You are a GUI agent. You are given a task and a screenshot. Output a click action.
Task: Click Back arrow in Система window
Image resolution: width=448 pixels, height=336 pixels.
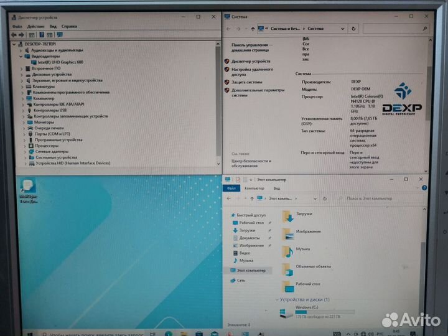click(x=228, y=29)
